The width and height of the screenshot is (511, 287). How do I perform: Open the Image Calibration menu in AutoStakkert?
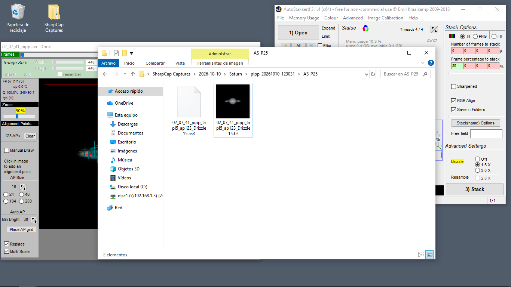click(385, 18)
